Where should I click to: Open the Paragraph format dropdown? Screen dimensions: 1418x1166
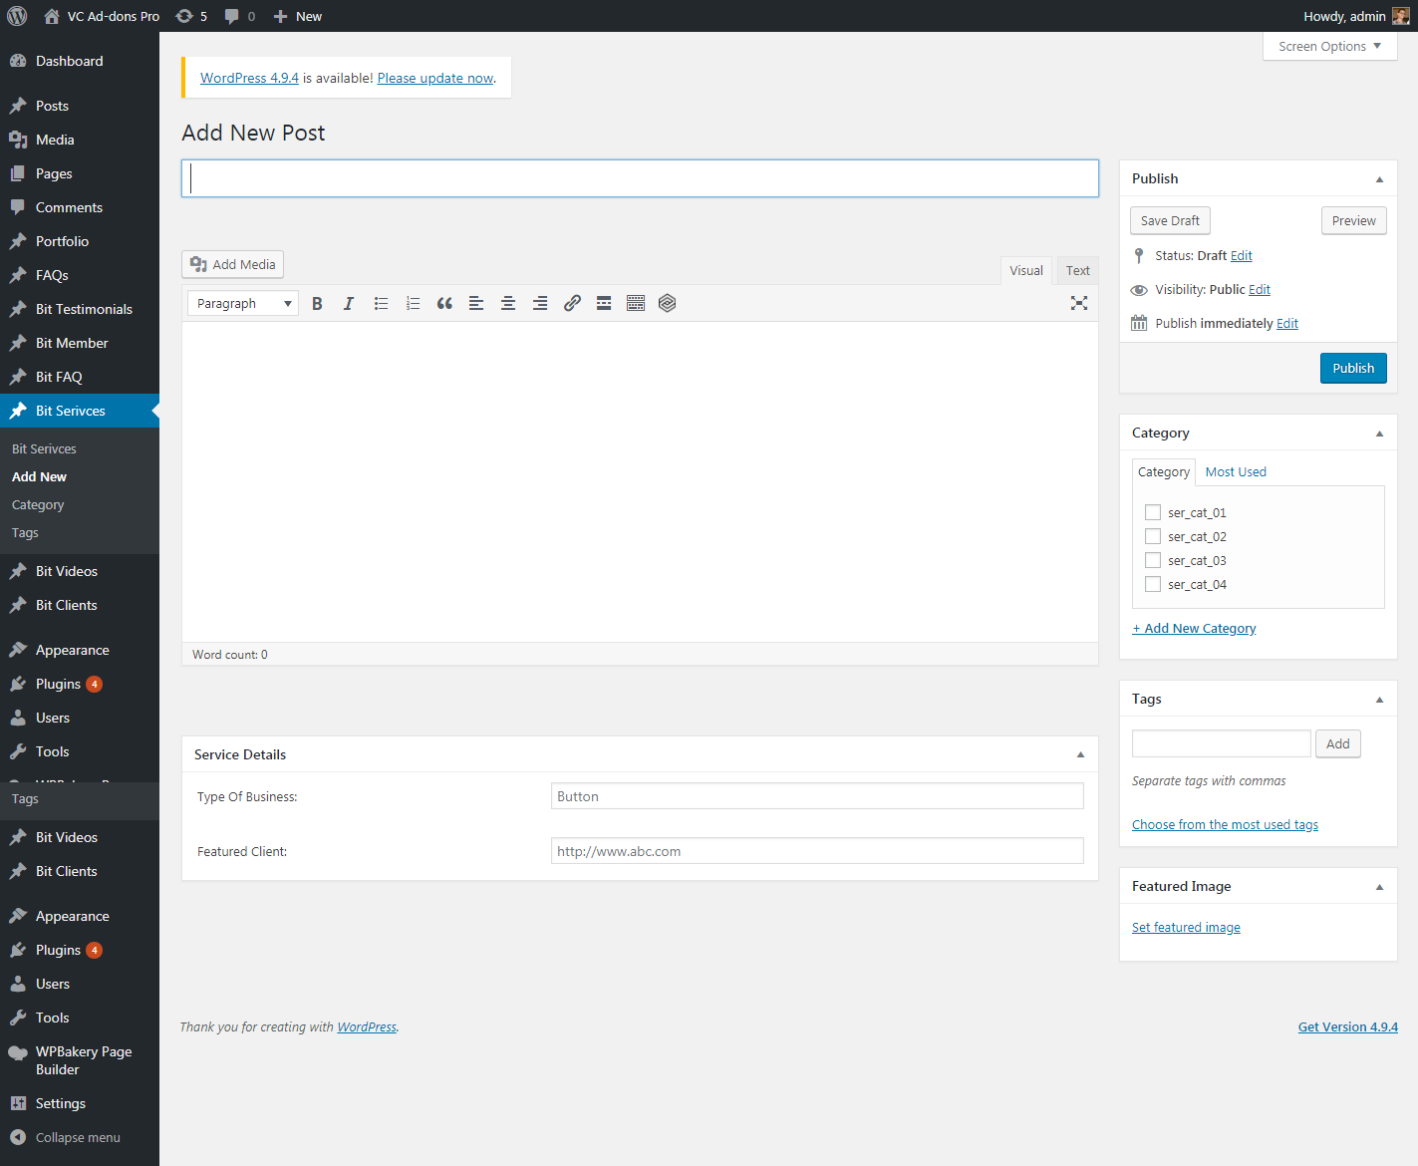(x=243, y=304)
